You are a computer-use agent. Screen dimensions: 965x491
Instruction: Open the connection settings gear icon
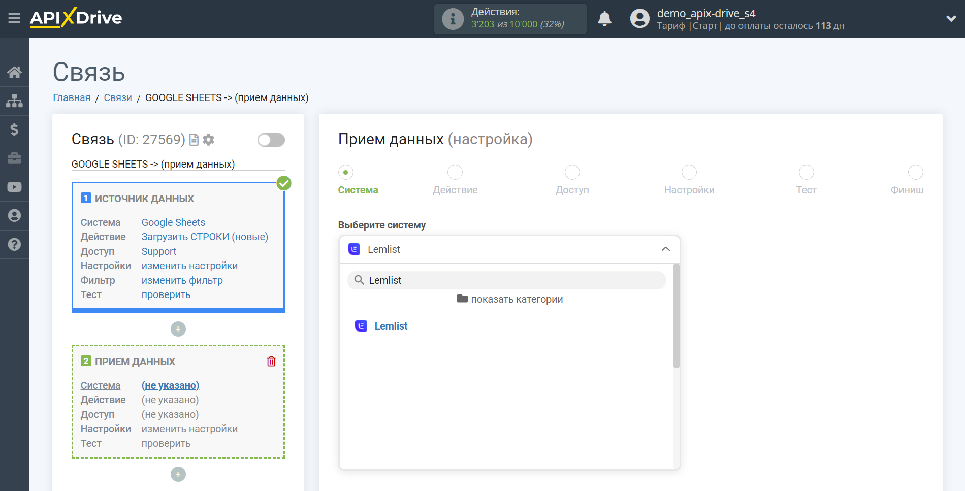point(208,140)
